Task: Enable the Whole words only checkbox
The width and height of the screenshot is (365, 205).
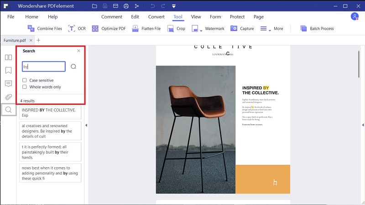Action: (25, 87)
